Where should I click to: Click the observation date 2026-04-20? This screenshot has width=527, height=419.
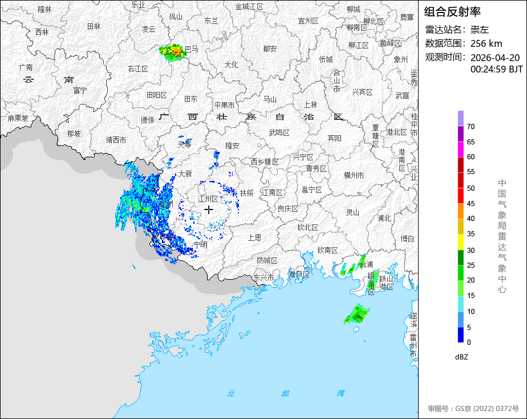point(495,58)
